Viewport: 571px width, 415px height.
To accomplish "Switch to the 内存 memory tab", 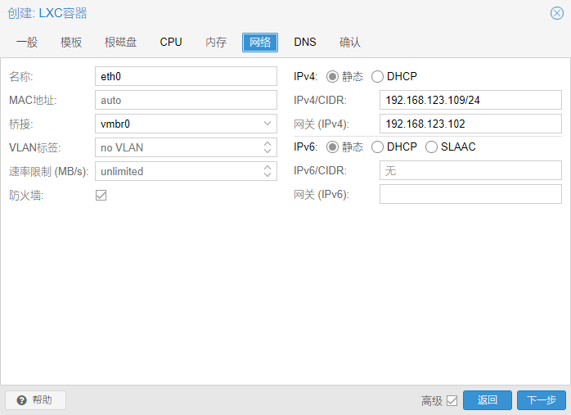I will click(x=216, y=43).
